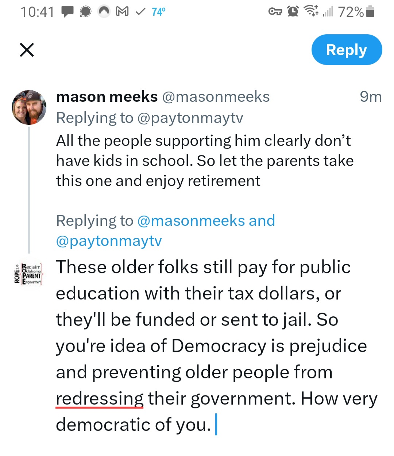The image size is (394, 456).
Task: Tap the blue "@masonmeeks and" recipients link
Action: pos(206,221)
